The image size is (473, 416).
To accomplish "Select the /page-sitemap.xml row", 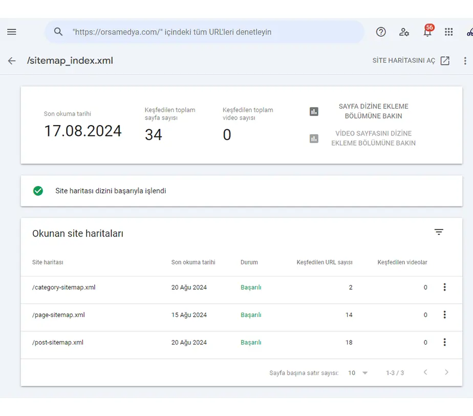I will point(241,317).
